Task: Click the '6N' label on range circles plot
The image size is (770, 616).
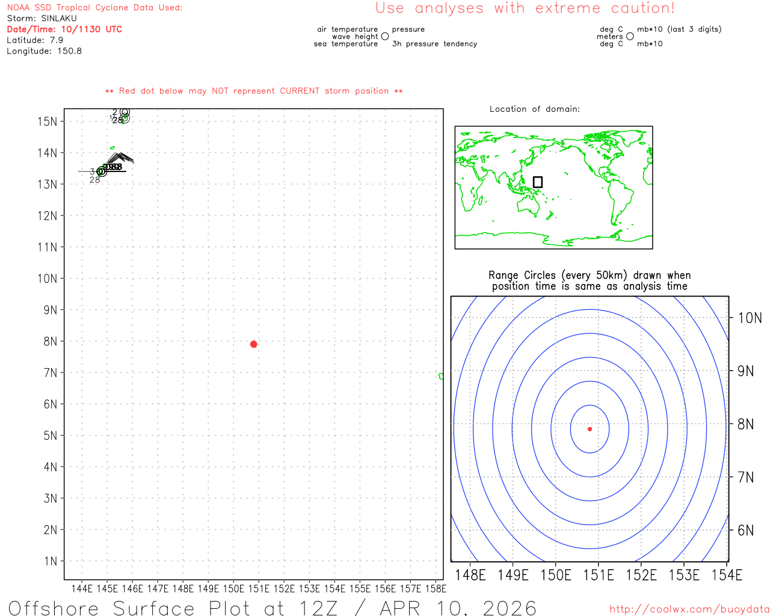Action: [746, 531]
